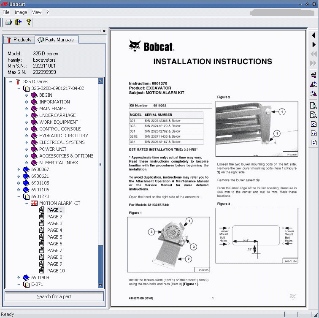Zoom out of the page
This screenshot has width=319, height=318.
coord(314,115)
